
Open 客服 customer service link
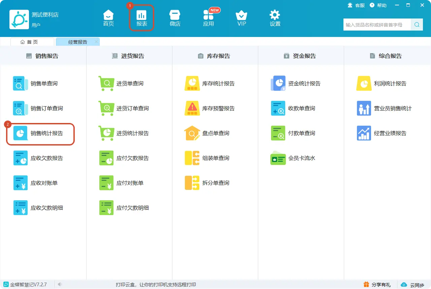356,5
